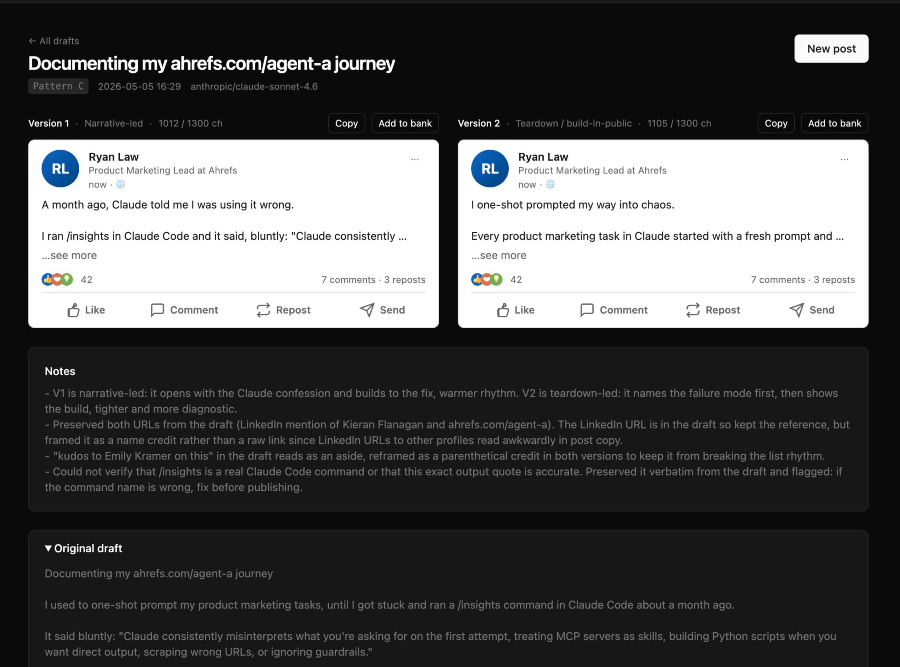Click the globe visibility icon in Version 1 card
Image resolution: width=900 pixels, height=667 pixels.
click(x=120, y=185)
